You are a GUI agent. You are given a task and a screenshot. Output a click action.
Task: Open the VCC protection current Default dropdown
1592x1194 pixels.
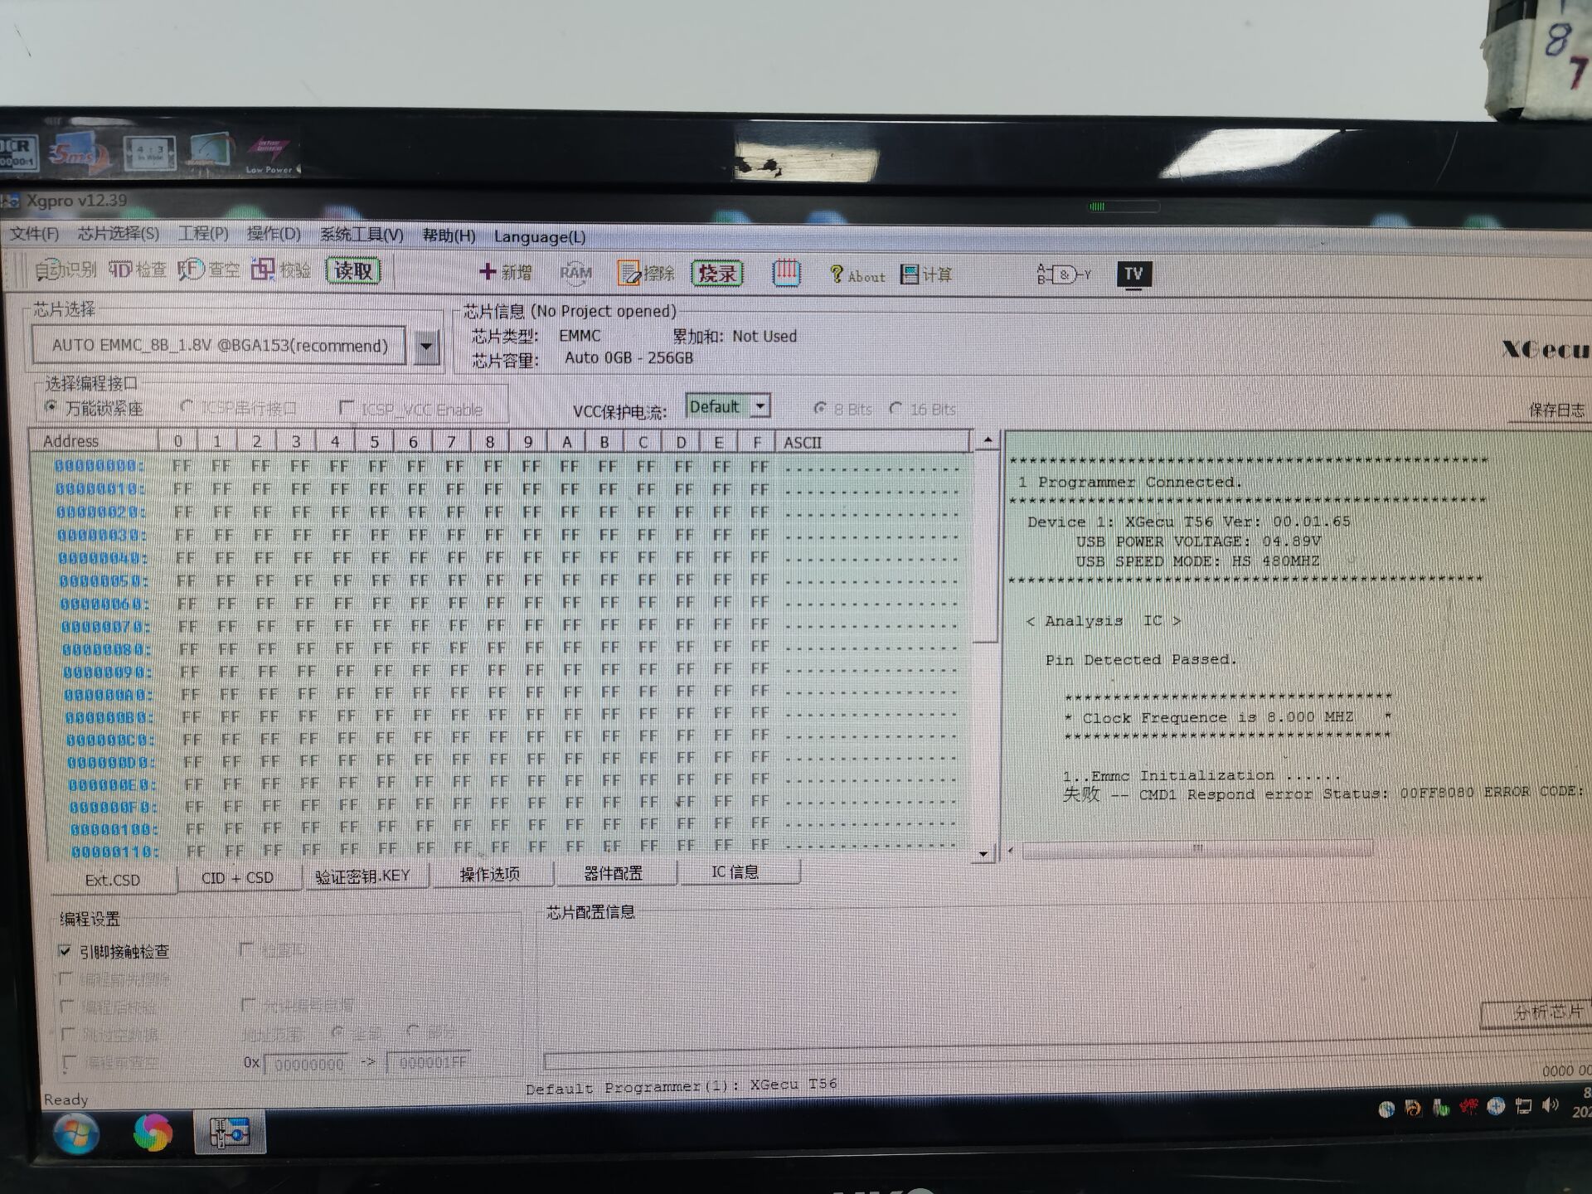pyautogui.click(x=760, y=406)
